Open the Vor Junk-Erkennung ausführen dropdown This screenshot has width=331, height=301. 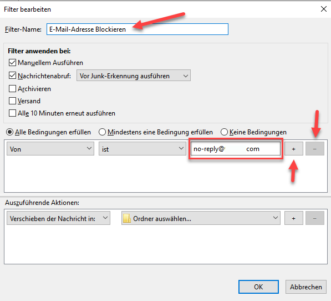(x=134, y=76)
